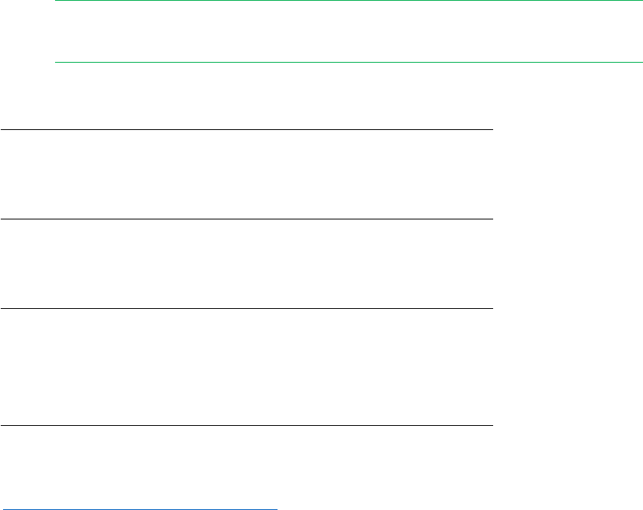Image resolution: width=643 pixels, height=510 pixels.
Task: Click the bottom black horizontal rule
Action: click(246, 425)
